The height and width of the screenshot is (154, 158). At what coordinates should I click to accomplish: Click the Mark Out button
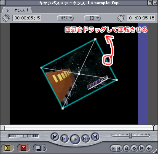(x=119, y=148)
